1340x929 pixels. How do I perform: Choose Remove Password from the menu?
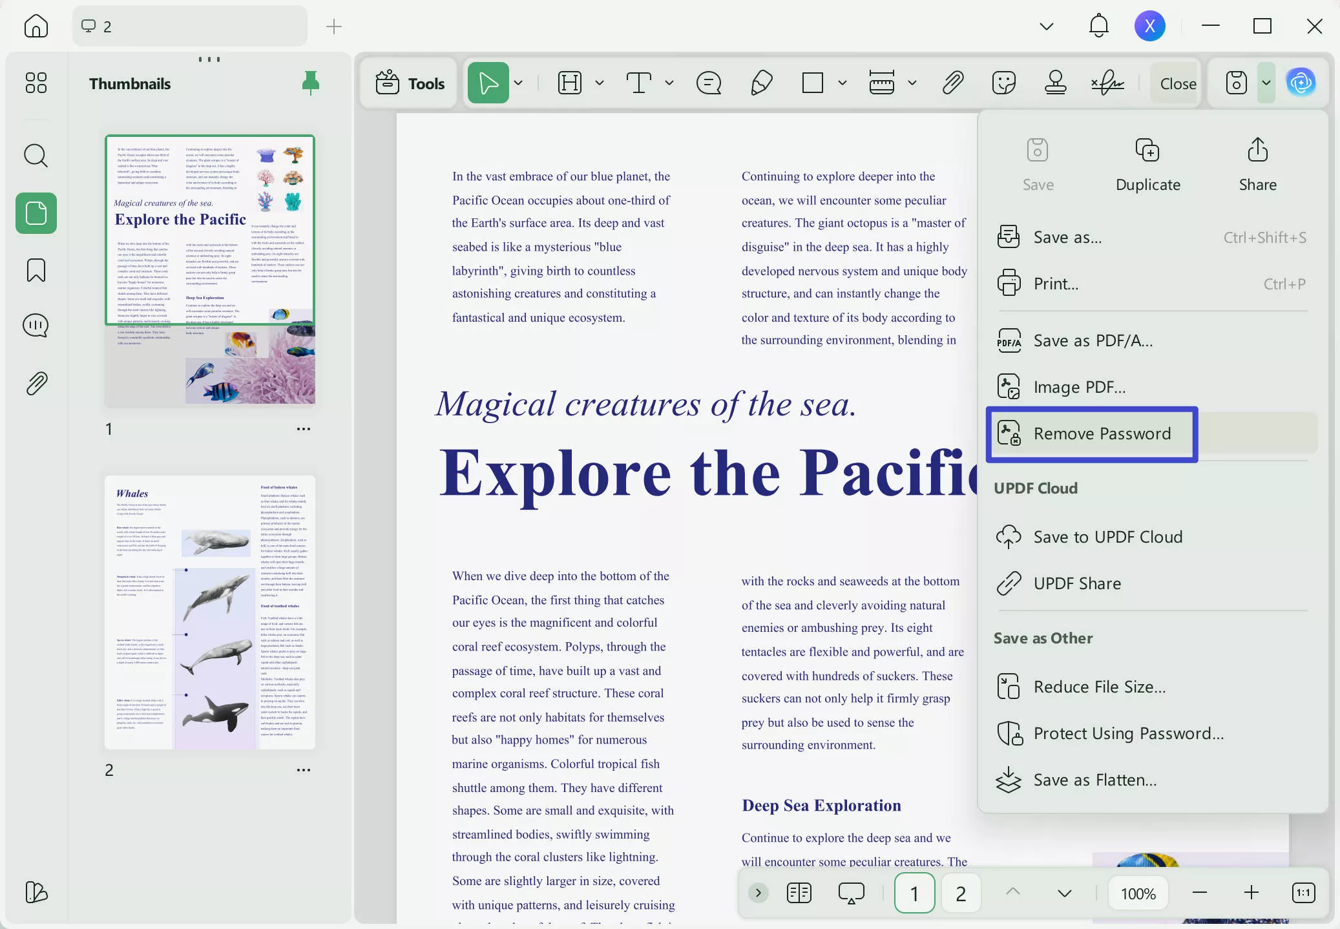1102,433
